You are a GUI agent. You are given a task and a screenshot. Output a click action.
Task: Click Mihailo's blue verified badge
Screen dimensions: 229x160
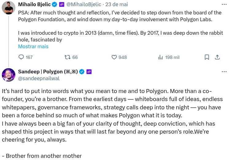(54, 4)
